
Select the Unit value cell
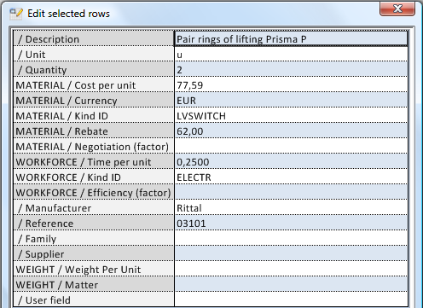click(x=291, y=54)
